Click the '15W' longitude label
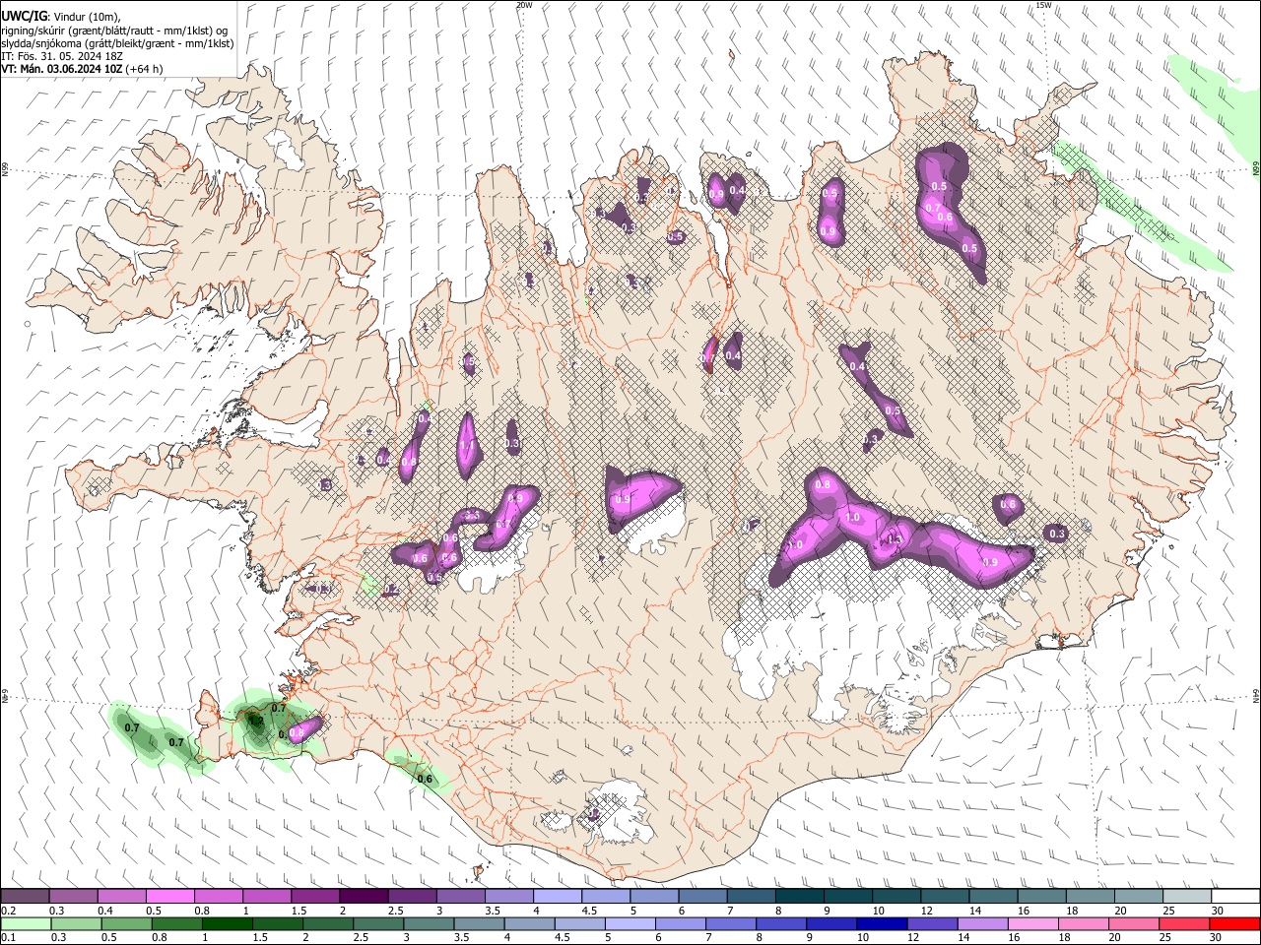 tap(1043, 5)
